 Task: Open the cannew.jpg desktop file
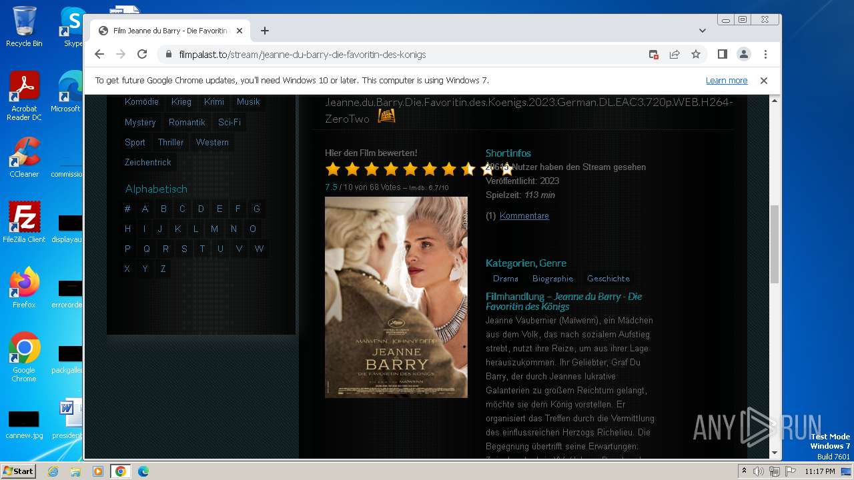(x=24, y=425)
